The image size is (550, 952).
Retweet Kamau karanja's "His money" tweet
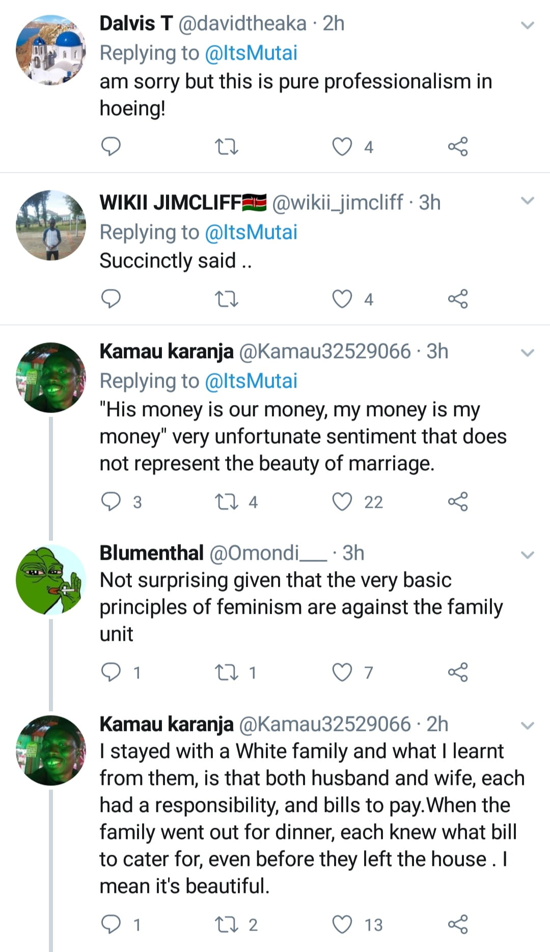click(x=227, y=502)
